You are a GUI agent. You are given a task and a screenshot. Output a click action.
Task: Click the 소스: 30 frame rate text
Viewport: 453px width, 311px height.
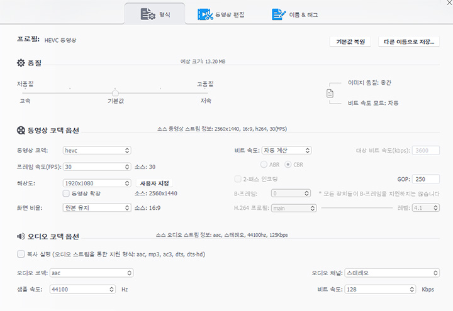[145, 166]
